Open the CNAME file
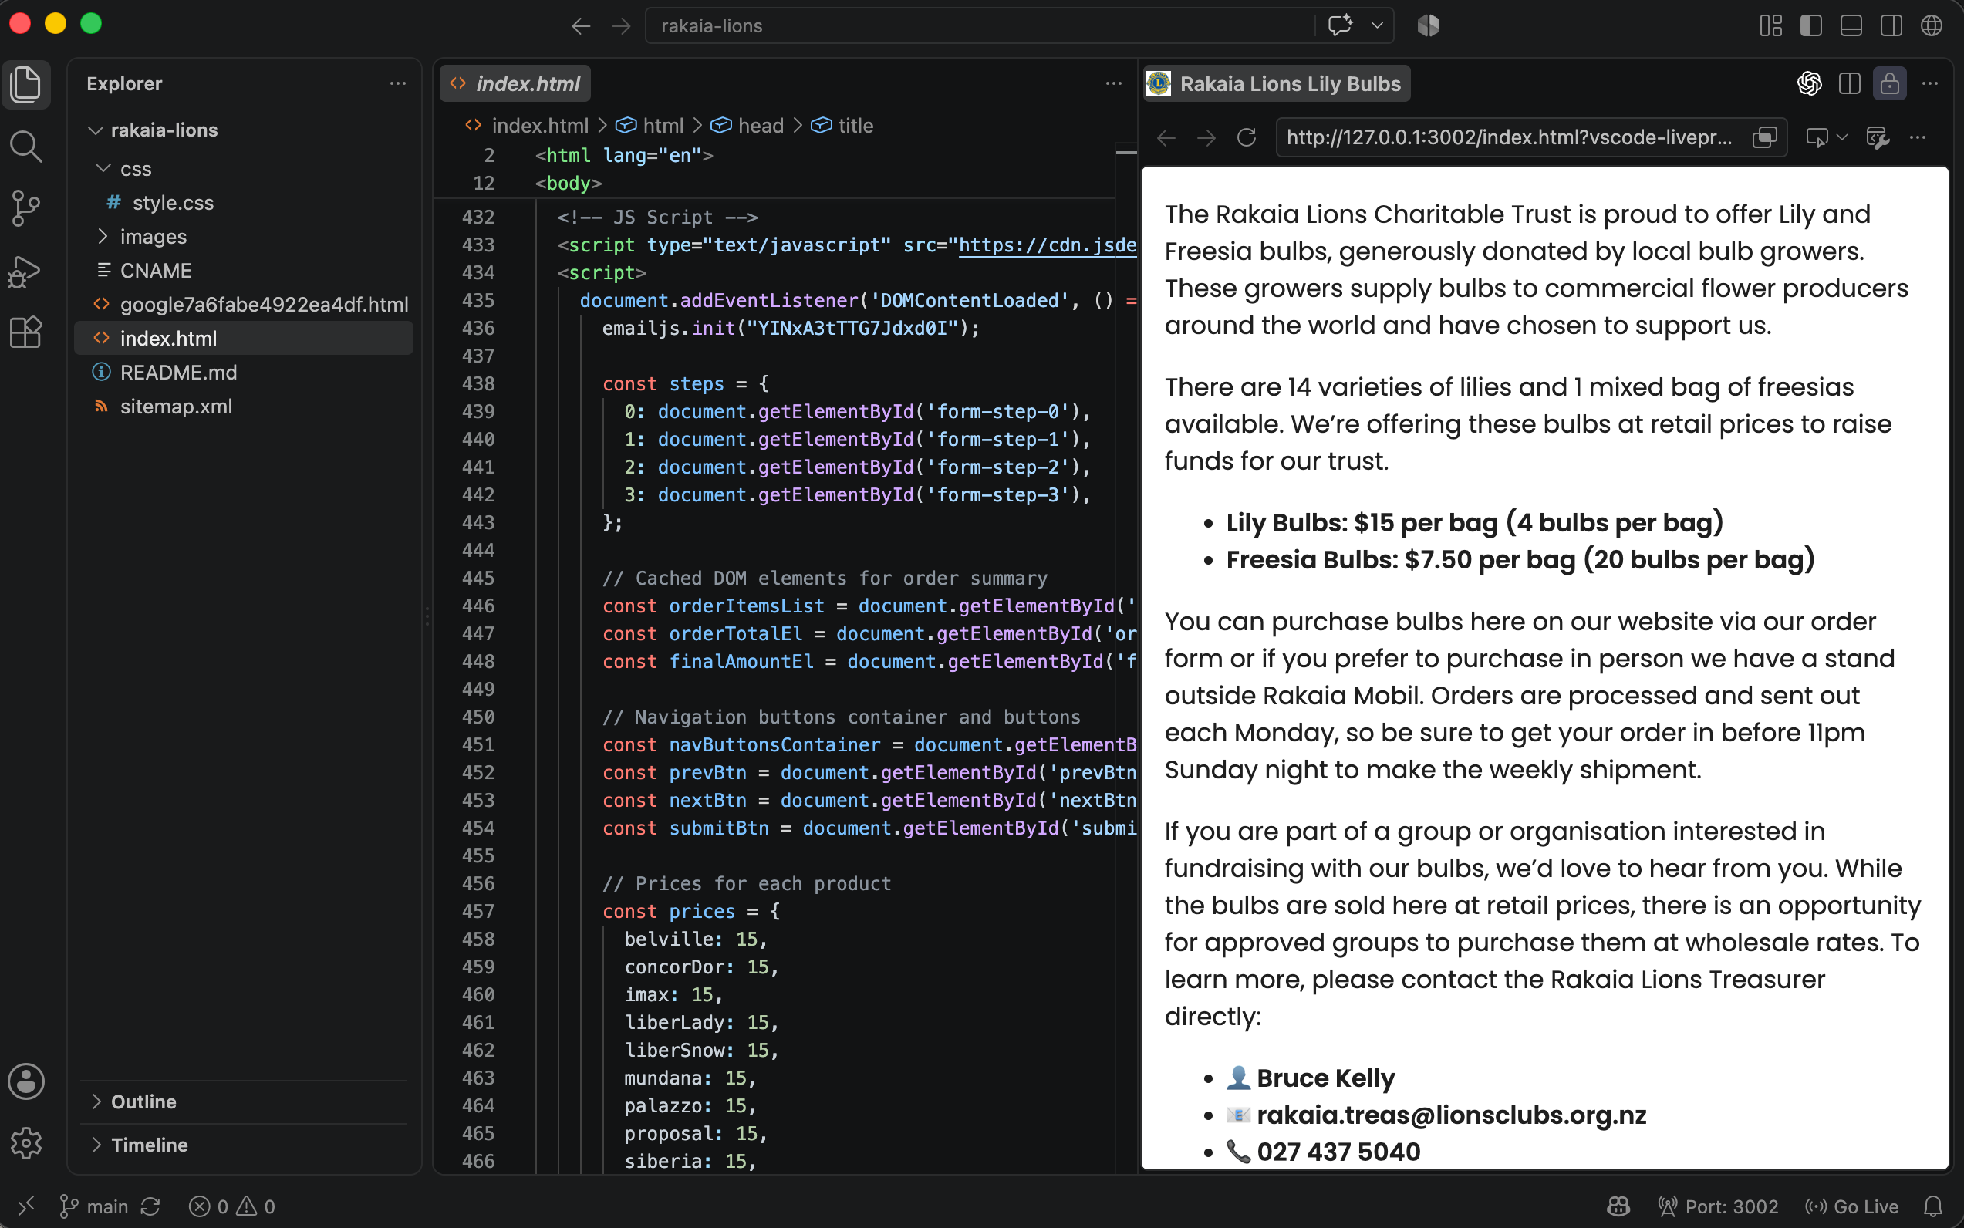This screenshot has width=1964, height=1228. 244,271
